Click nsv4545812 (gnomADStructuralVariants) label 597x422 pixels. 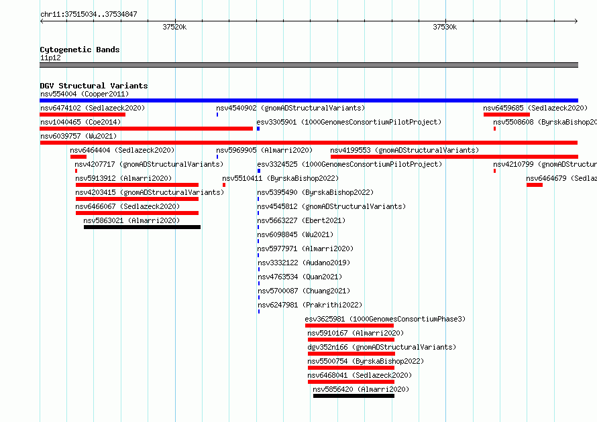point(331,206)
